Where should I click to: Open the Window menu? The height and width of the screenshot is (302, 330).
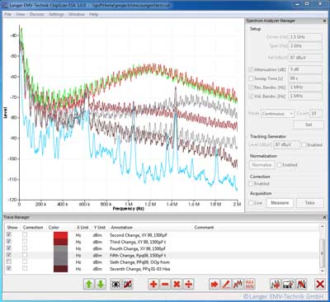77,14
